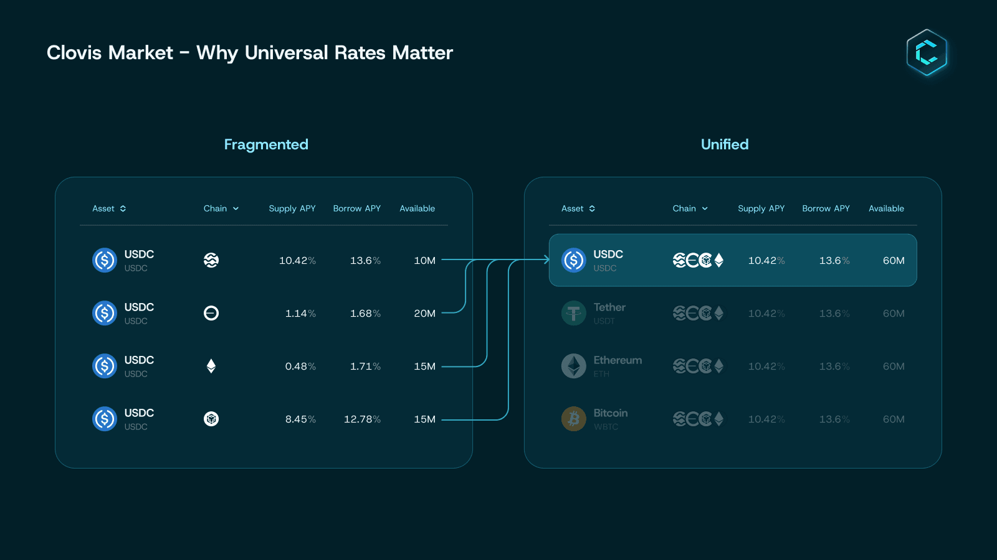Select the Unified section heading
The width and height of the screenshot is (997, 560).
click(725, 144)
